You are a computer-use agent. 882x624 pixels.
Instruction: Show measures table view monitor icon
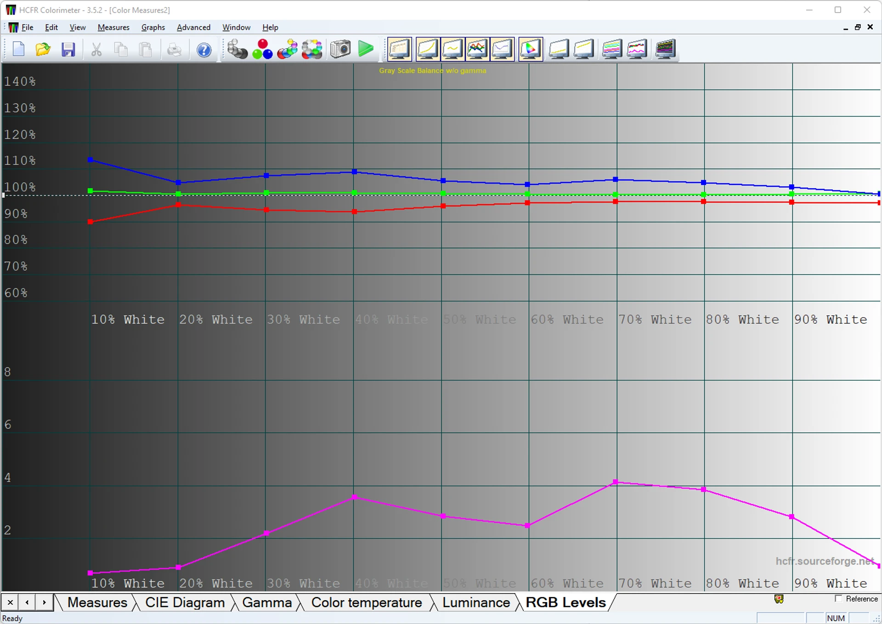(x=400, y=49)
